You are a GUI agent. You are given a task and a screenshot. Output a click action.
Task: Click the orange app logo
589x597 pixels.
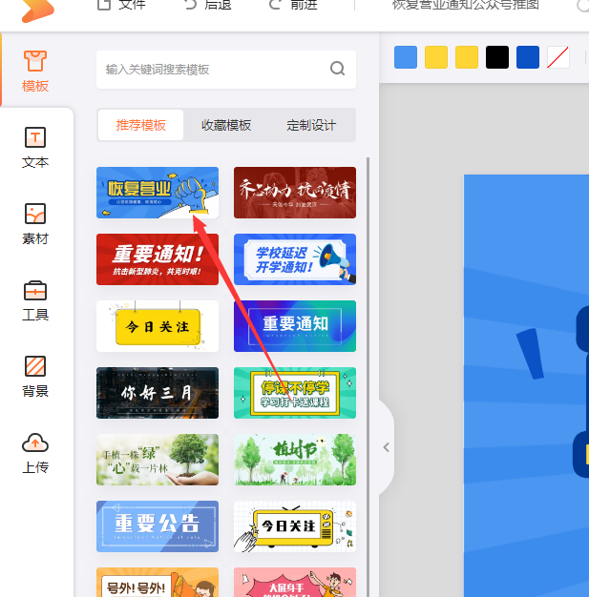point(38,10)
